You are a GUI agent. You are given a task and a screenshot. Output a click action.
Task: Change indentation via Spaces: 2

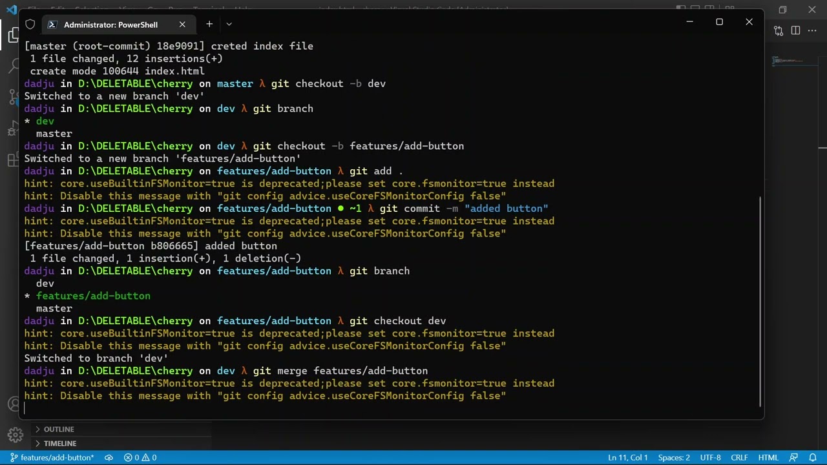[x=674, y=457]
